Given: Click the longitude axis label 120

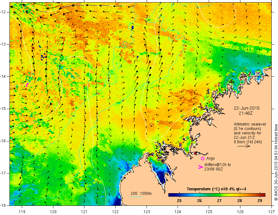Looking at the screenshot, I should click(53, 212).
